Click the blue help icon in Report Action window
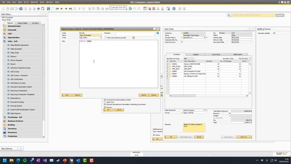 pyautogui.click(x=158, y=33)
